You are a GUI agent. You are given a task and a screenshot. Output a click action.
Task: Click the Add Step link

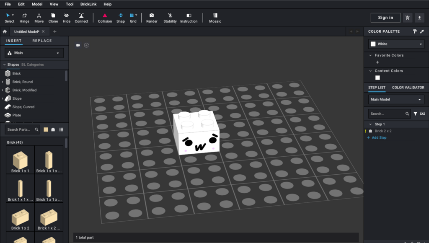[x=379, y=137]
